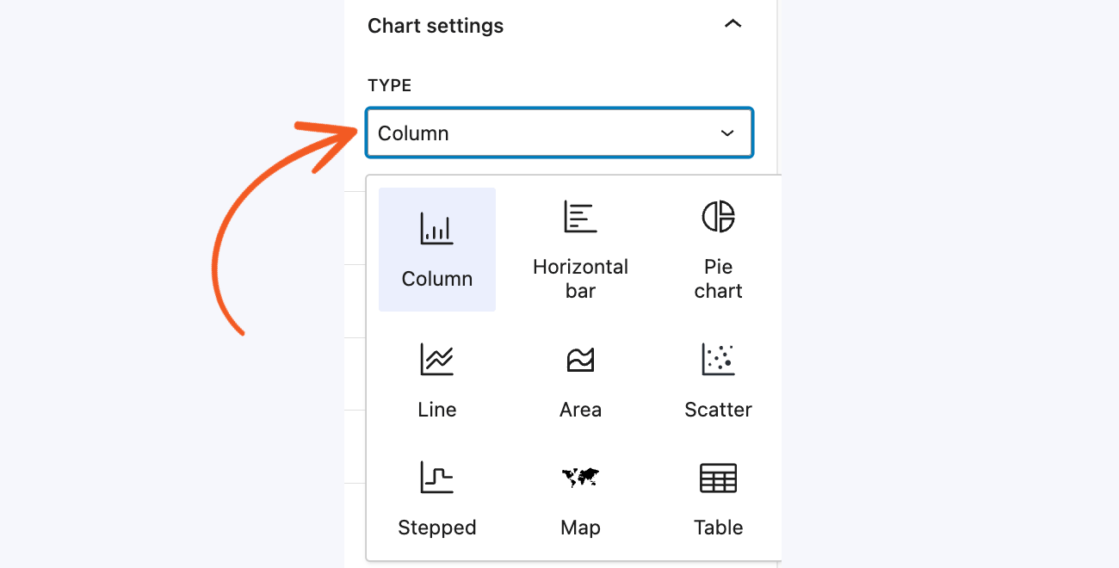
Task: Choose the Area chart icon
Action: [x=580, y=359]
